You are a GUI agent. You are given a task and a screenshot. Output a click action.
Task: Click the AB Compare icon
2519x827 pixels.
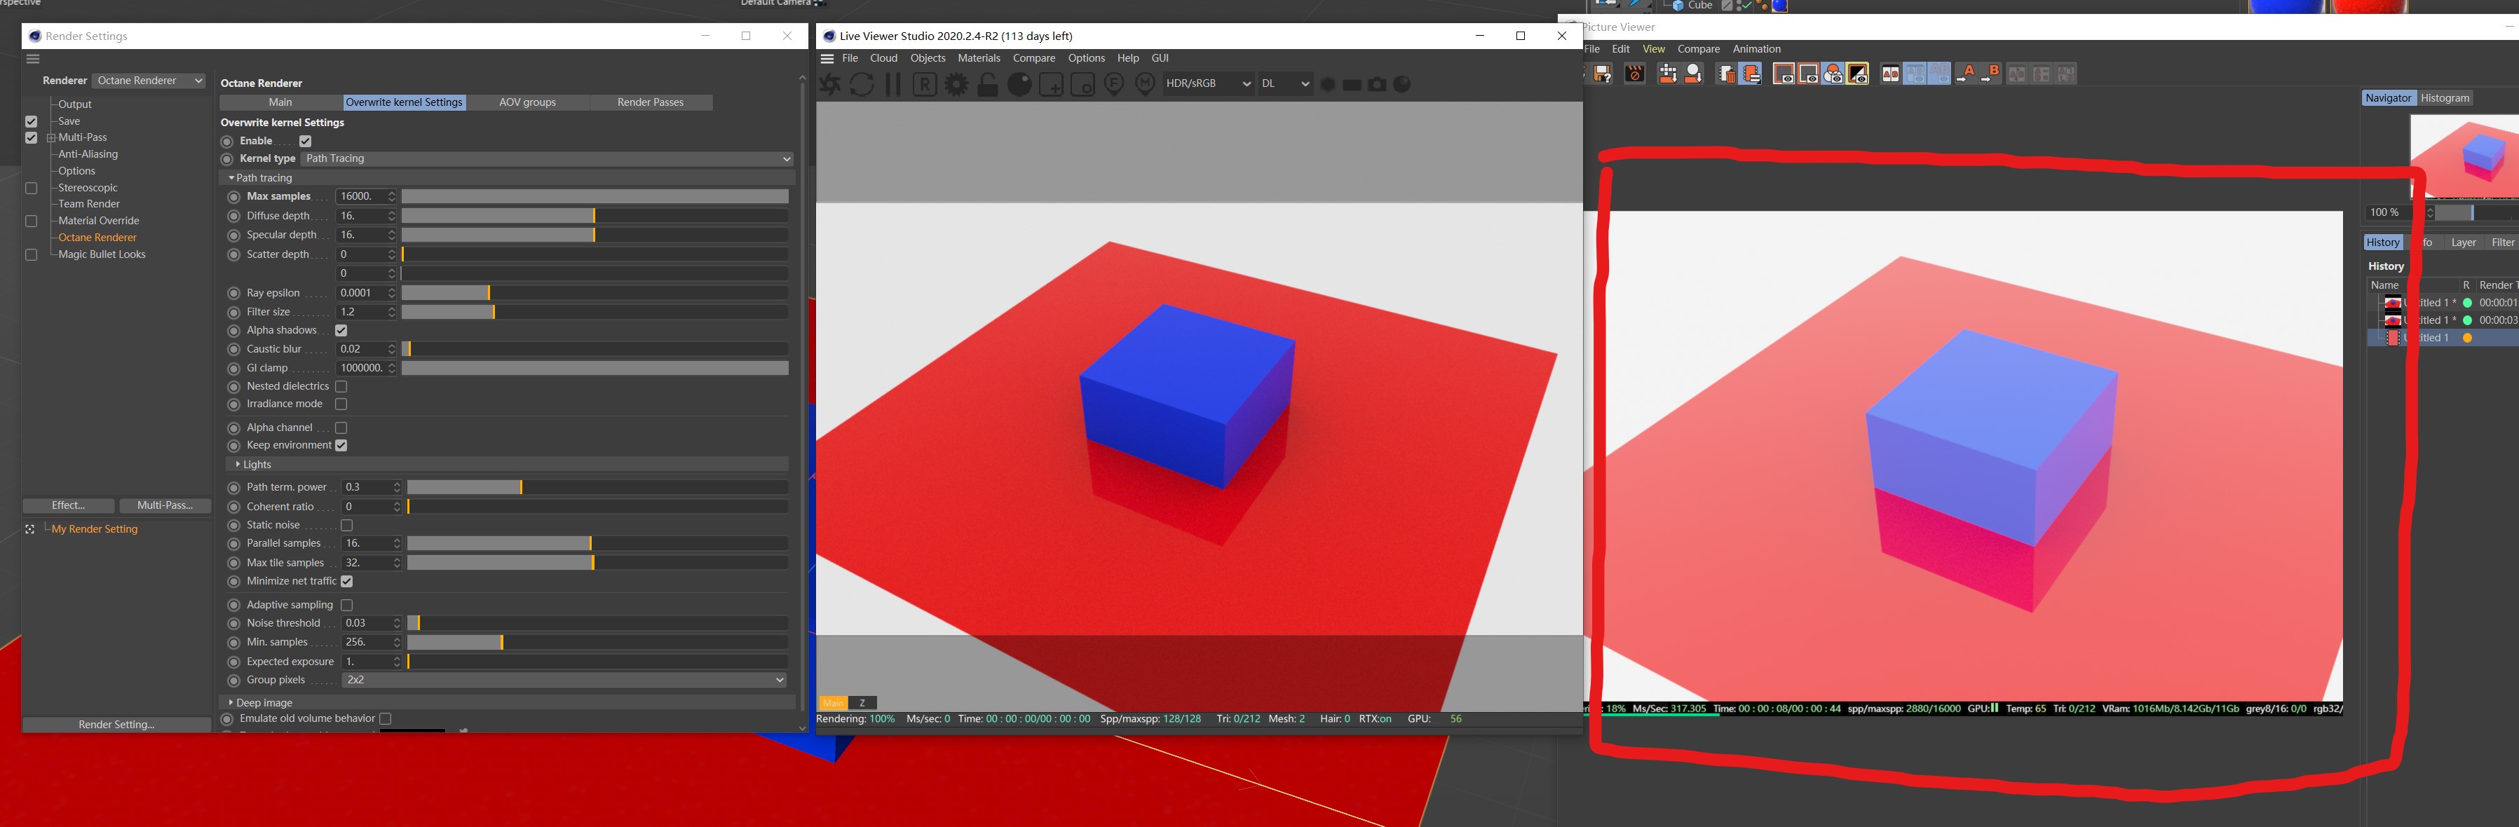pyautogui.click(x=1890, y=74)
